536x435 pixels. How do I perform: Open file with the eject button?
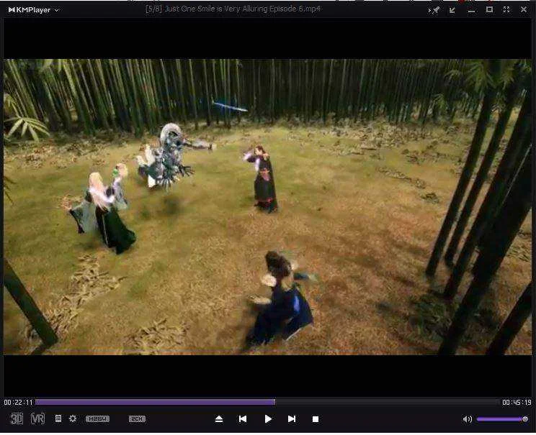(219, 419)
